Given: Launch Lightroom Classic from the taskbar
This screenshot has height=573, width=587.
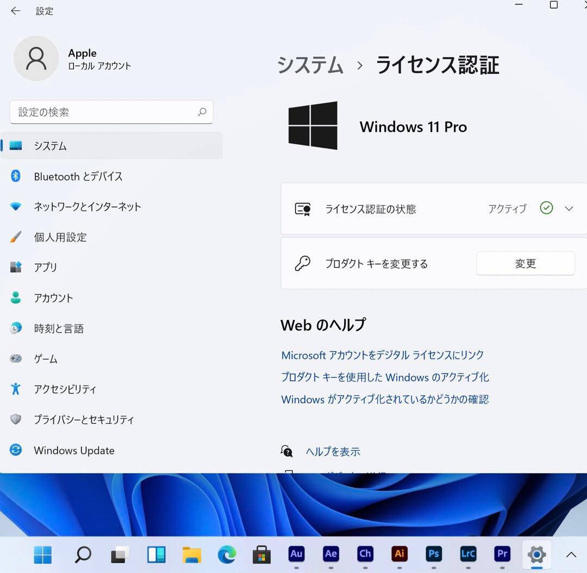Looking at the screenshot, I should [468, 554].
